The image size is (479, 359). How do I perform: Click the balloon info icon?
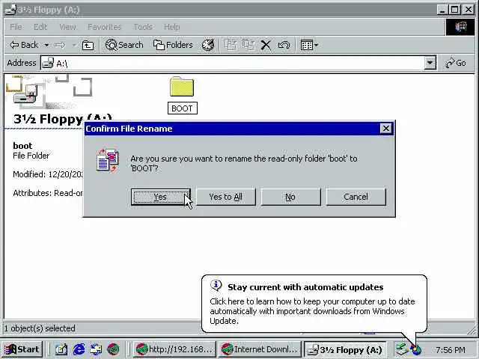pos(216,286)
